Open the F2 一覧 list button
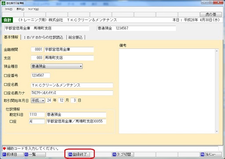The height and width of the screenshot is (159, 225). (35, 155)
